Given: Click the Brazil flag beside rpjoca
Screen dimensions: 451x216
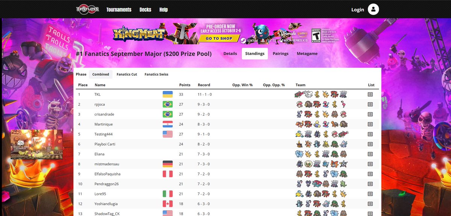Looking at the screenshot, I should point(167,104).
